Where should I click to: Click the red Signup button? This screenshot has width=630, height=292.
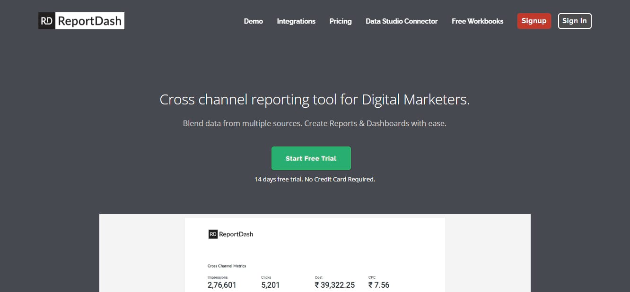(534, 21)
